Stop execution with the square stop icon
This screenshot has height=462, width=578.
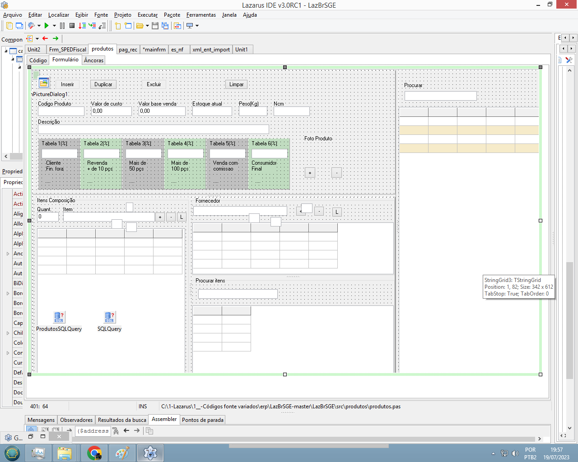(x=72, y=26)
